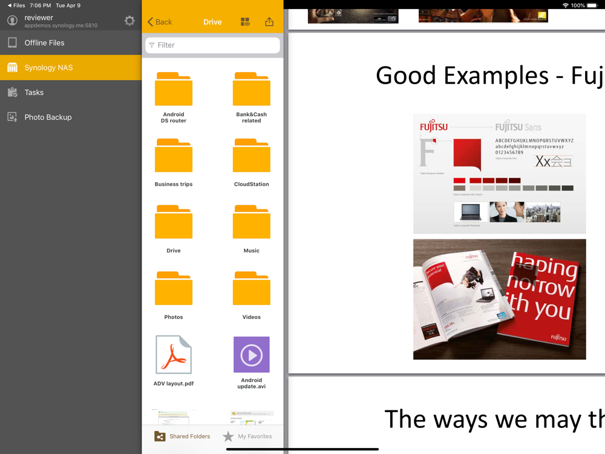Click the Tasks clipboard icon
Viewport: 605px width, 454px height.
(12, 92)
